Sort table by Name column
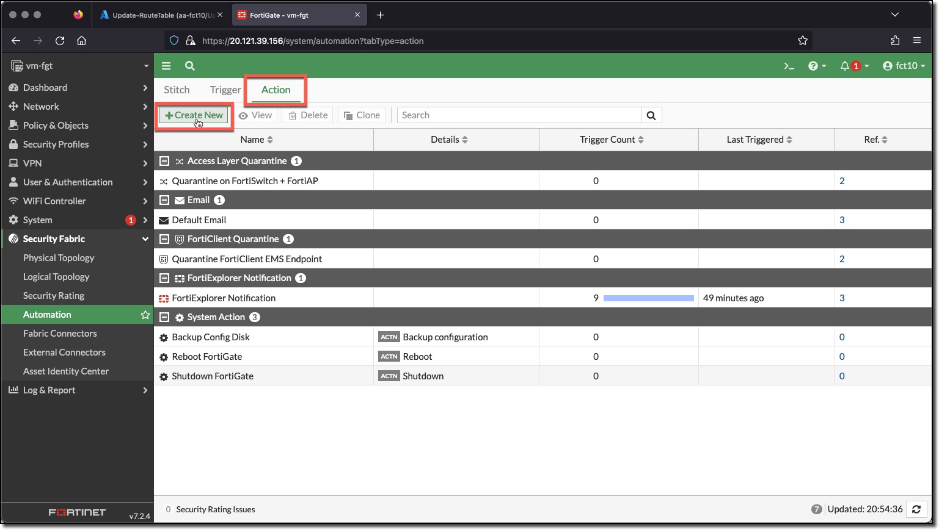This screenshot has width=939, height=530. [x=257, y=140]
